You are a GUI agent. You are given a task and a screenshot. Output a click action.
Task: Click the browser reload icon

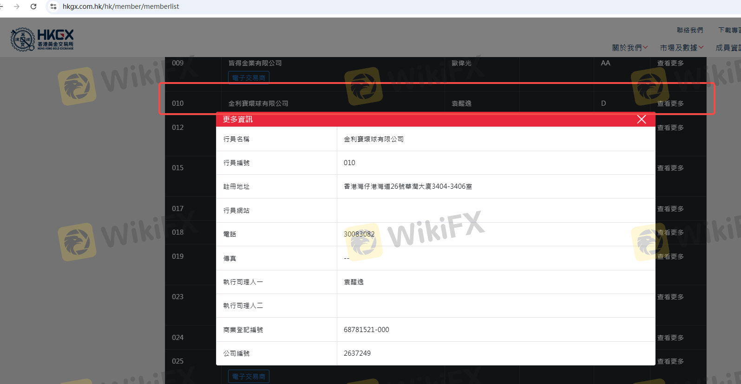click(x=33, y=6)
